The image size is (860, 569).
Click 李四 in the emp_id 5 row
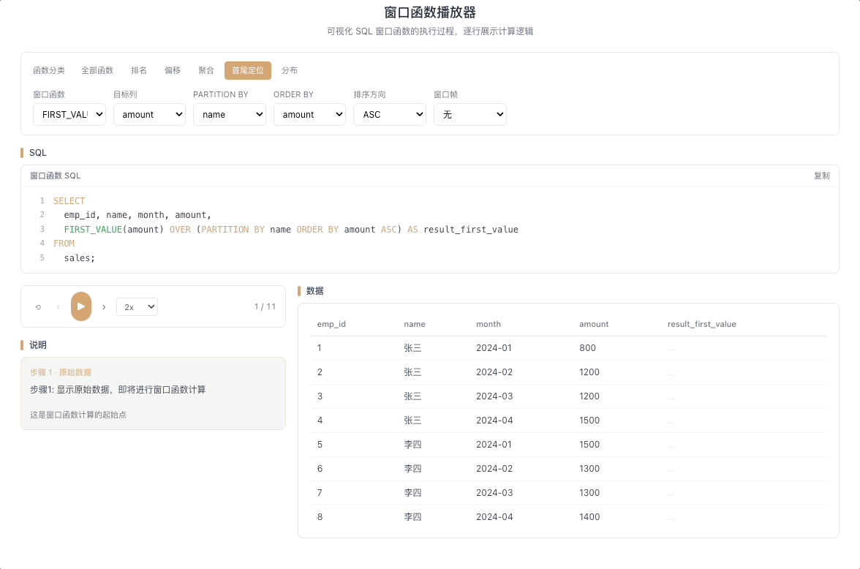[x=412, y=445]
